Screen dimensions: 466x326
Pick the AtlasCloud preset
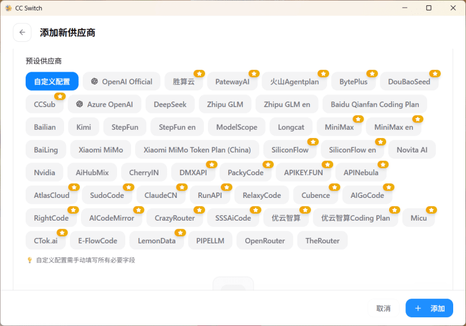[x=51, y=196]
